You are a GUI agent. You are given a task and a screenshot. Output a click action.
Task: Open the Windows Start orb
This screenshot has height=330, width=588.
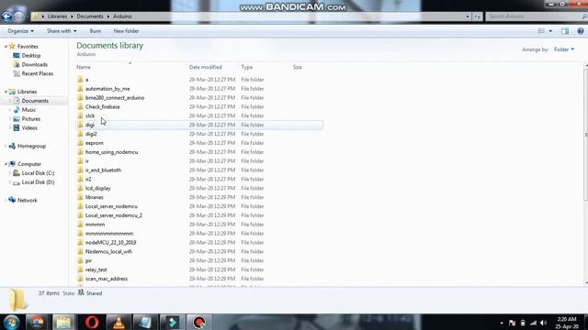[11, 322]
